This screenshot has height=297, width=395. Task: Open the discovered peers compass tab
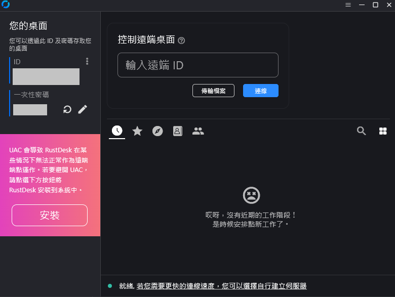tap(157, 131)
